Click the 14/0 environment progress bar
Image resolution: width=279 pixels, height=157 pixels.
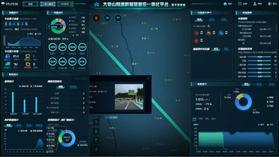pyautogui.click(x=259, y=65)
